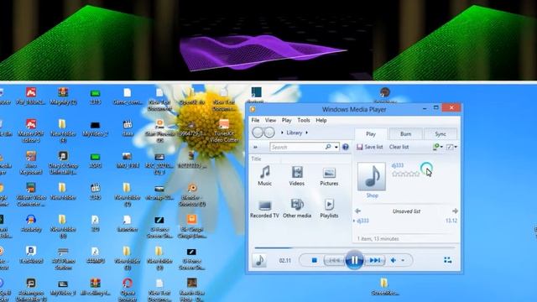Open the Help menu
This screenshot has width=537, height=302.
pyautogui.click(x=321, y=120)
